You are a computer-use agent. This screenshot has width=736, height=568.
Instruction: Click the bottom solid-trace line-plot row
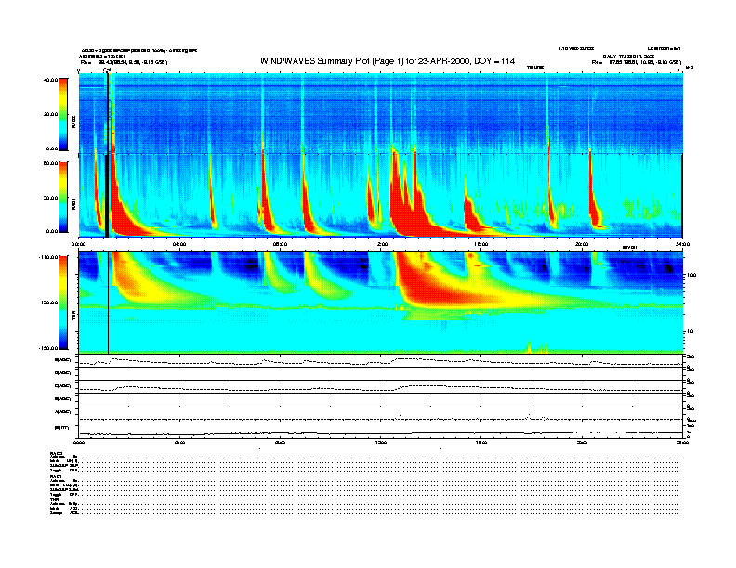380,429
